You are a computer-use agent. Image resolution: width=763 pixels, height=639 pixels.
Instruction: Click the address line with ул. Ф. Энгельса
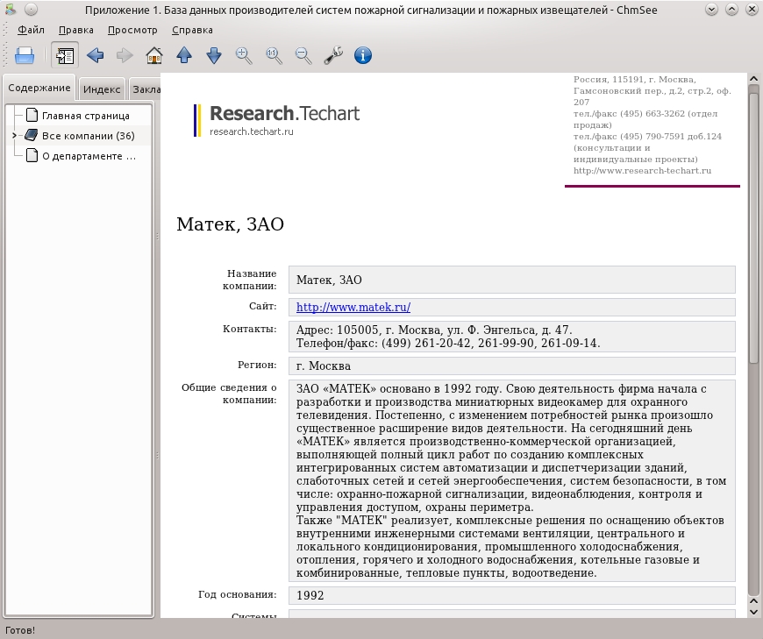[x=434, y=330]
